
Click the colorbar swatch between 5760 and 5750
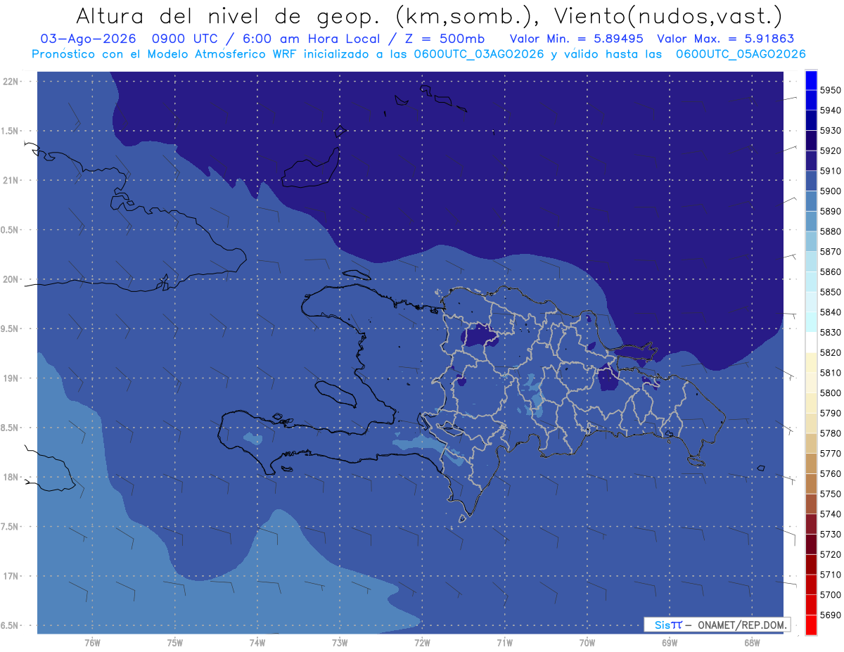click(x=811, y=484)
